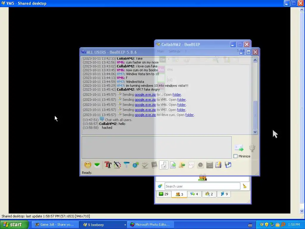This screenshot has height=229, width=305.
Task: Click the broom clear-search icon
Action: coord(245,186)
